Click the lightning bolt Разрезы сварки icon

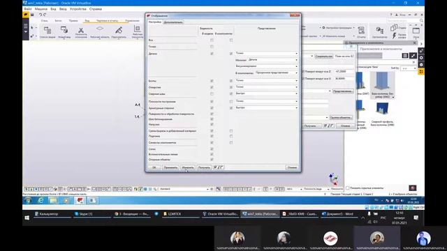click(x=394, y=36)
